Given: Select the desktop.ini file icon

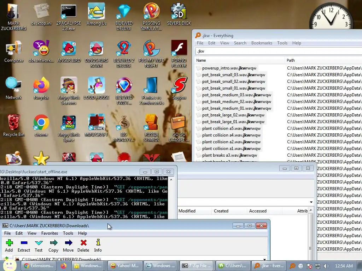Looking at the screenshot, I should pyautogui.click(x=41, y=14).
